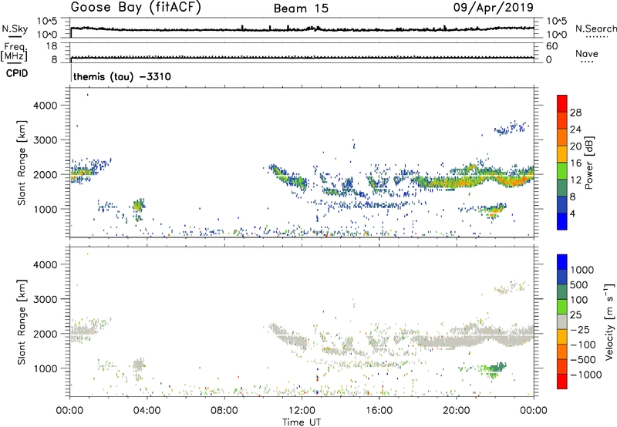
Task: Click the 'Goose Bay (fitACF)' title text
Action: tap(136, 8)
